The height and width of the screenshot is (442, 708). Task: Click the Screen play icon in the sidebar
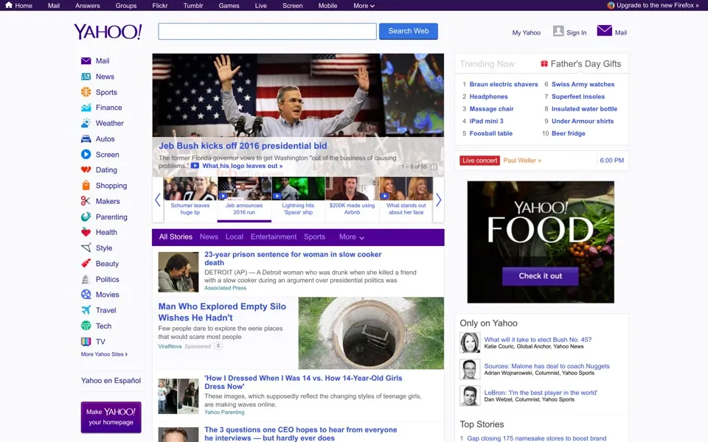(86, 154)
